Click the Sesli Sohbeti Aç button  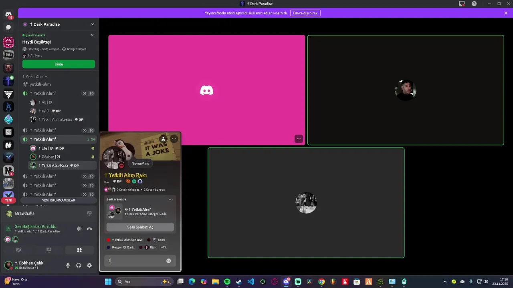pyautogui.click(x=140, y=227)
